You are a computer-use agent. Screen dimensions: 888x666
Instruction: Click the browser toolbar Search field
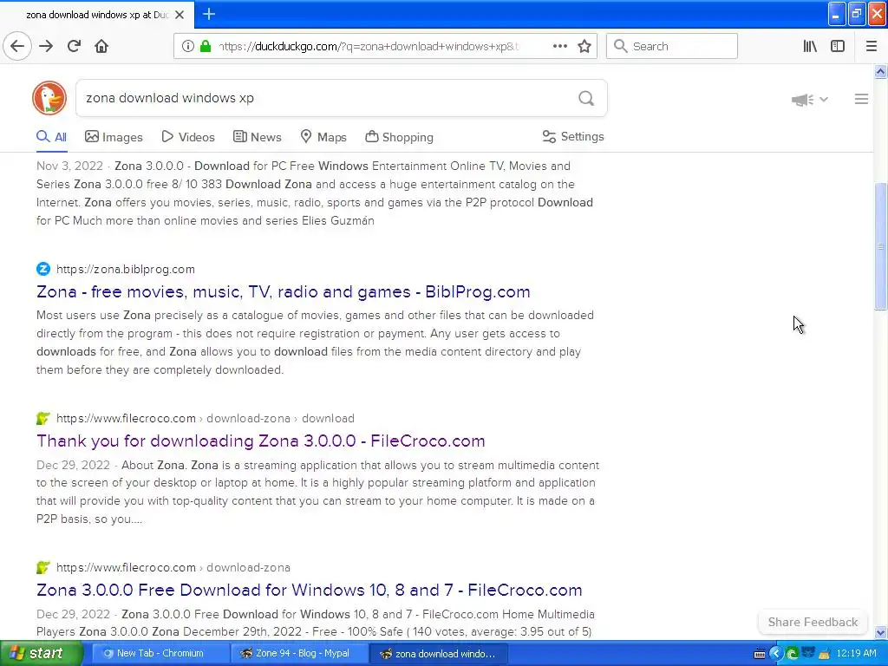(672, 46)
